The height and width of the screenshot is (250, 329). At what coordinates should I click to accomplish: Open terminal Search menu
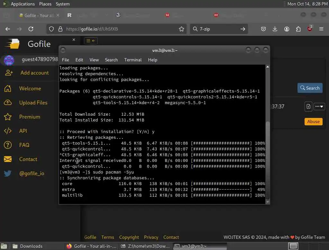(x=111, y=60)
